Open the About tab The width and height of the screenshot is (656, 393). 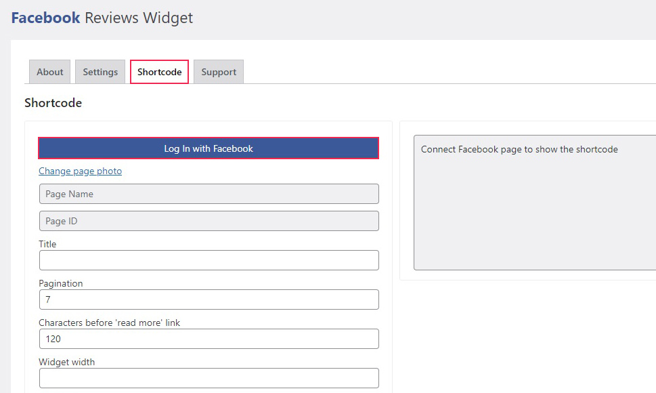tap(50, 72)
